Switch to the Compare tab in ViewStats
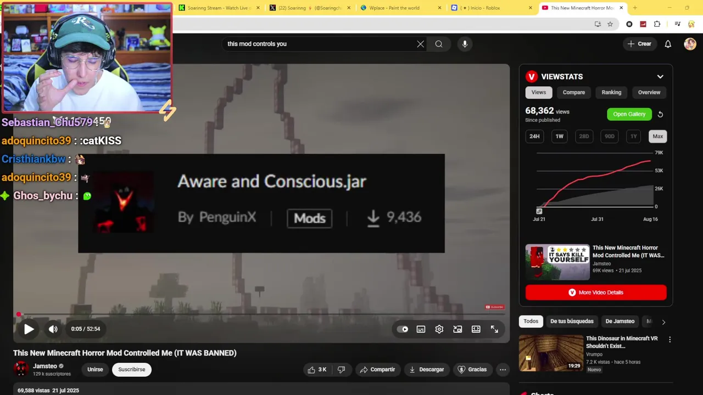This screenshot has height=395, width=703. [x=574, y=92]
